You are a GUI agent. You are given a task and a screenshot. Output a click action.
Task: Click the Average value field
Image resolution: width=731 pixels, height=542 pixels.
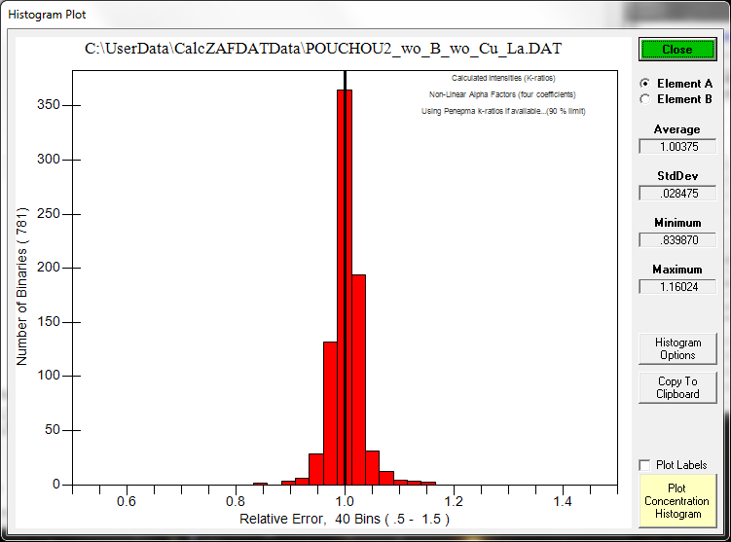[676, 146]
